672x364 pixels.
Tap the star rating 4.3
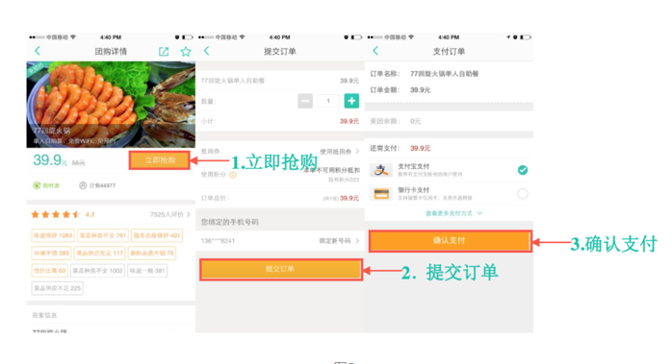click(x=63, y=214)
